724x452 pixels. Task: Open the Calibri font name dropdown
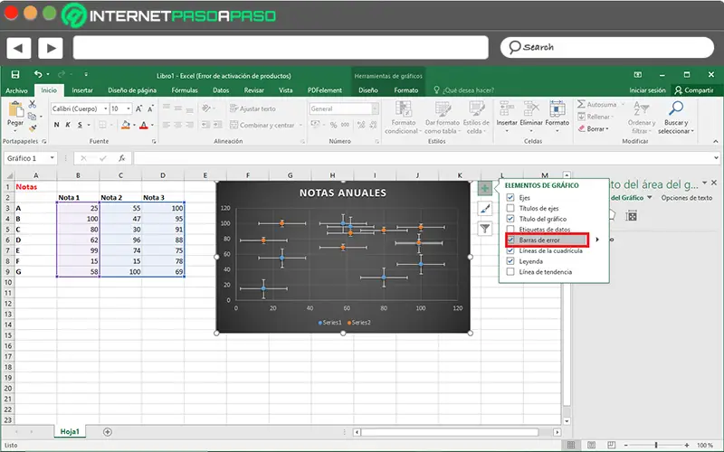(x=106, y=108)
